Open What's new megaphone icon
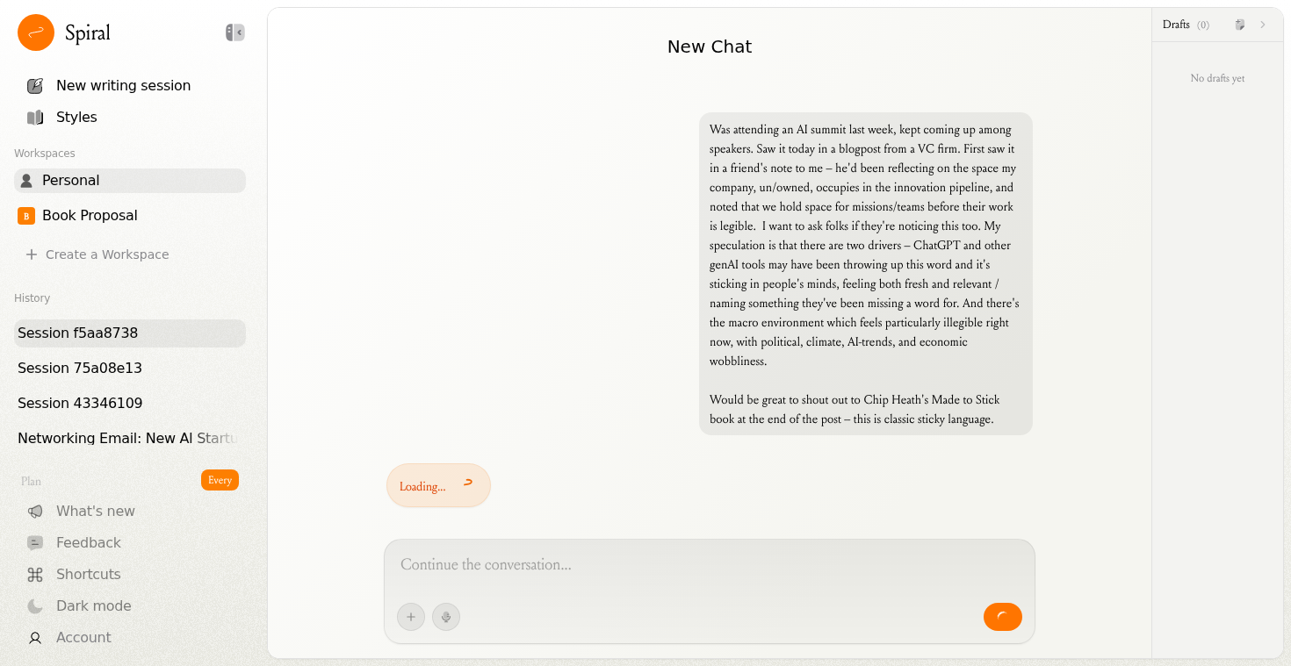The height and width of the screenshot is (666, 1291). click(35, 511)
